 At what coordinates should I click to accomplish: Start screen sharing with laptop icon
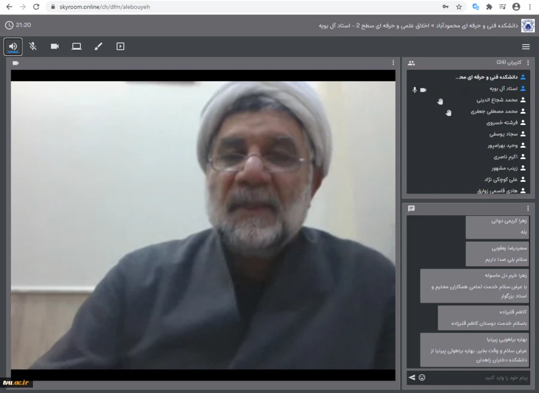click(x=77, y=46)
